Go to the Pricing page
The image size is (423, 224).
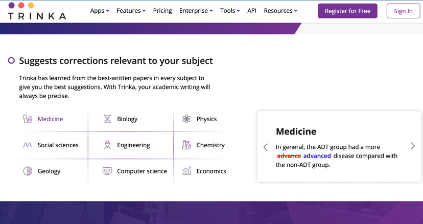tap(162, 11)
